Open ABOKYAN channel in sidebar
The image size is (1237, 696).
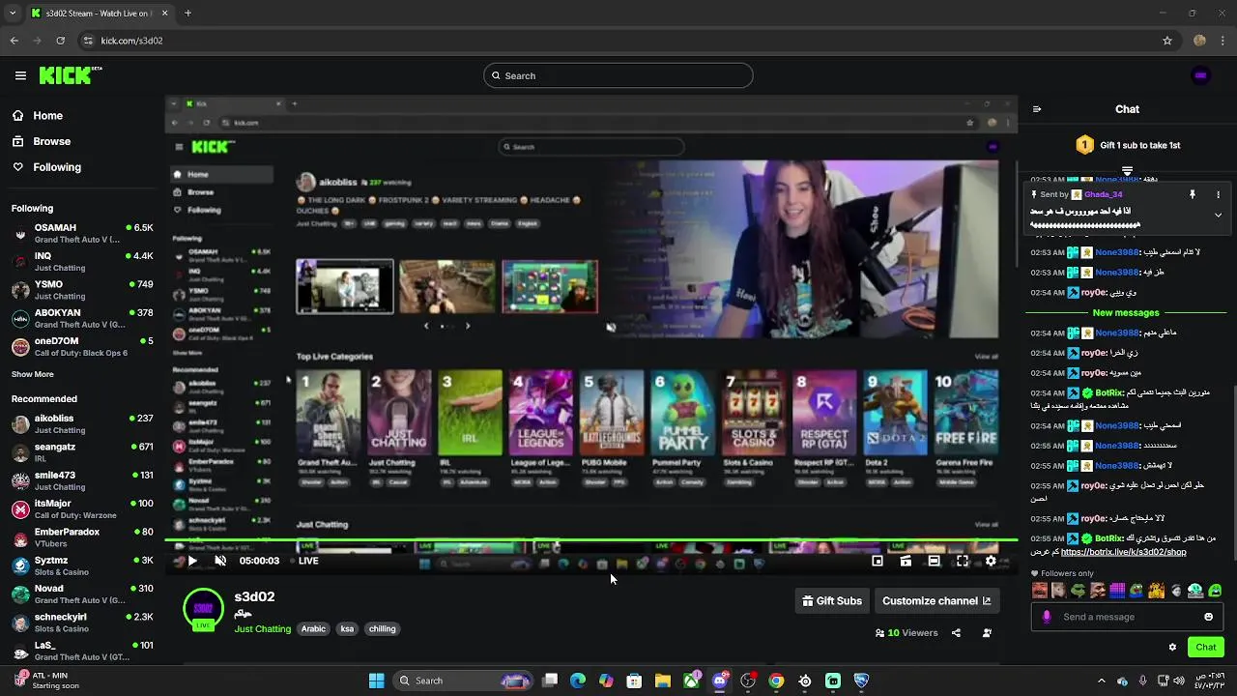pos(82,318)
